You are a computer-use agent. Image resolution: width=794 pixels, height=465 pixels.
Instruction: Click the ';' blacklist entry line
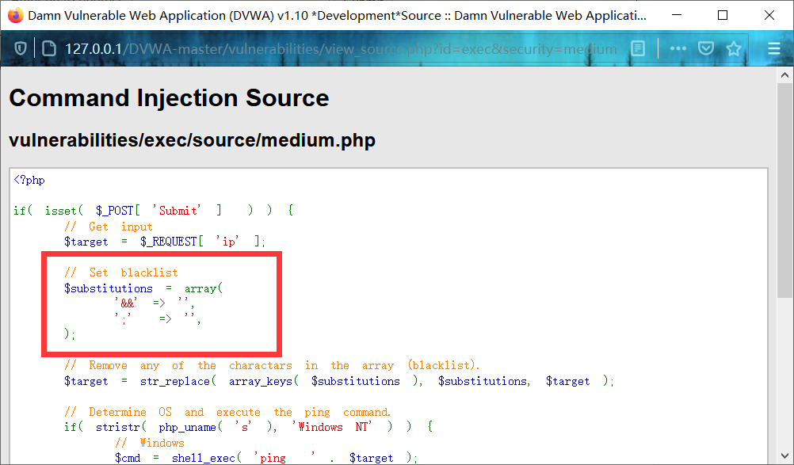pos(158,318)
